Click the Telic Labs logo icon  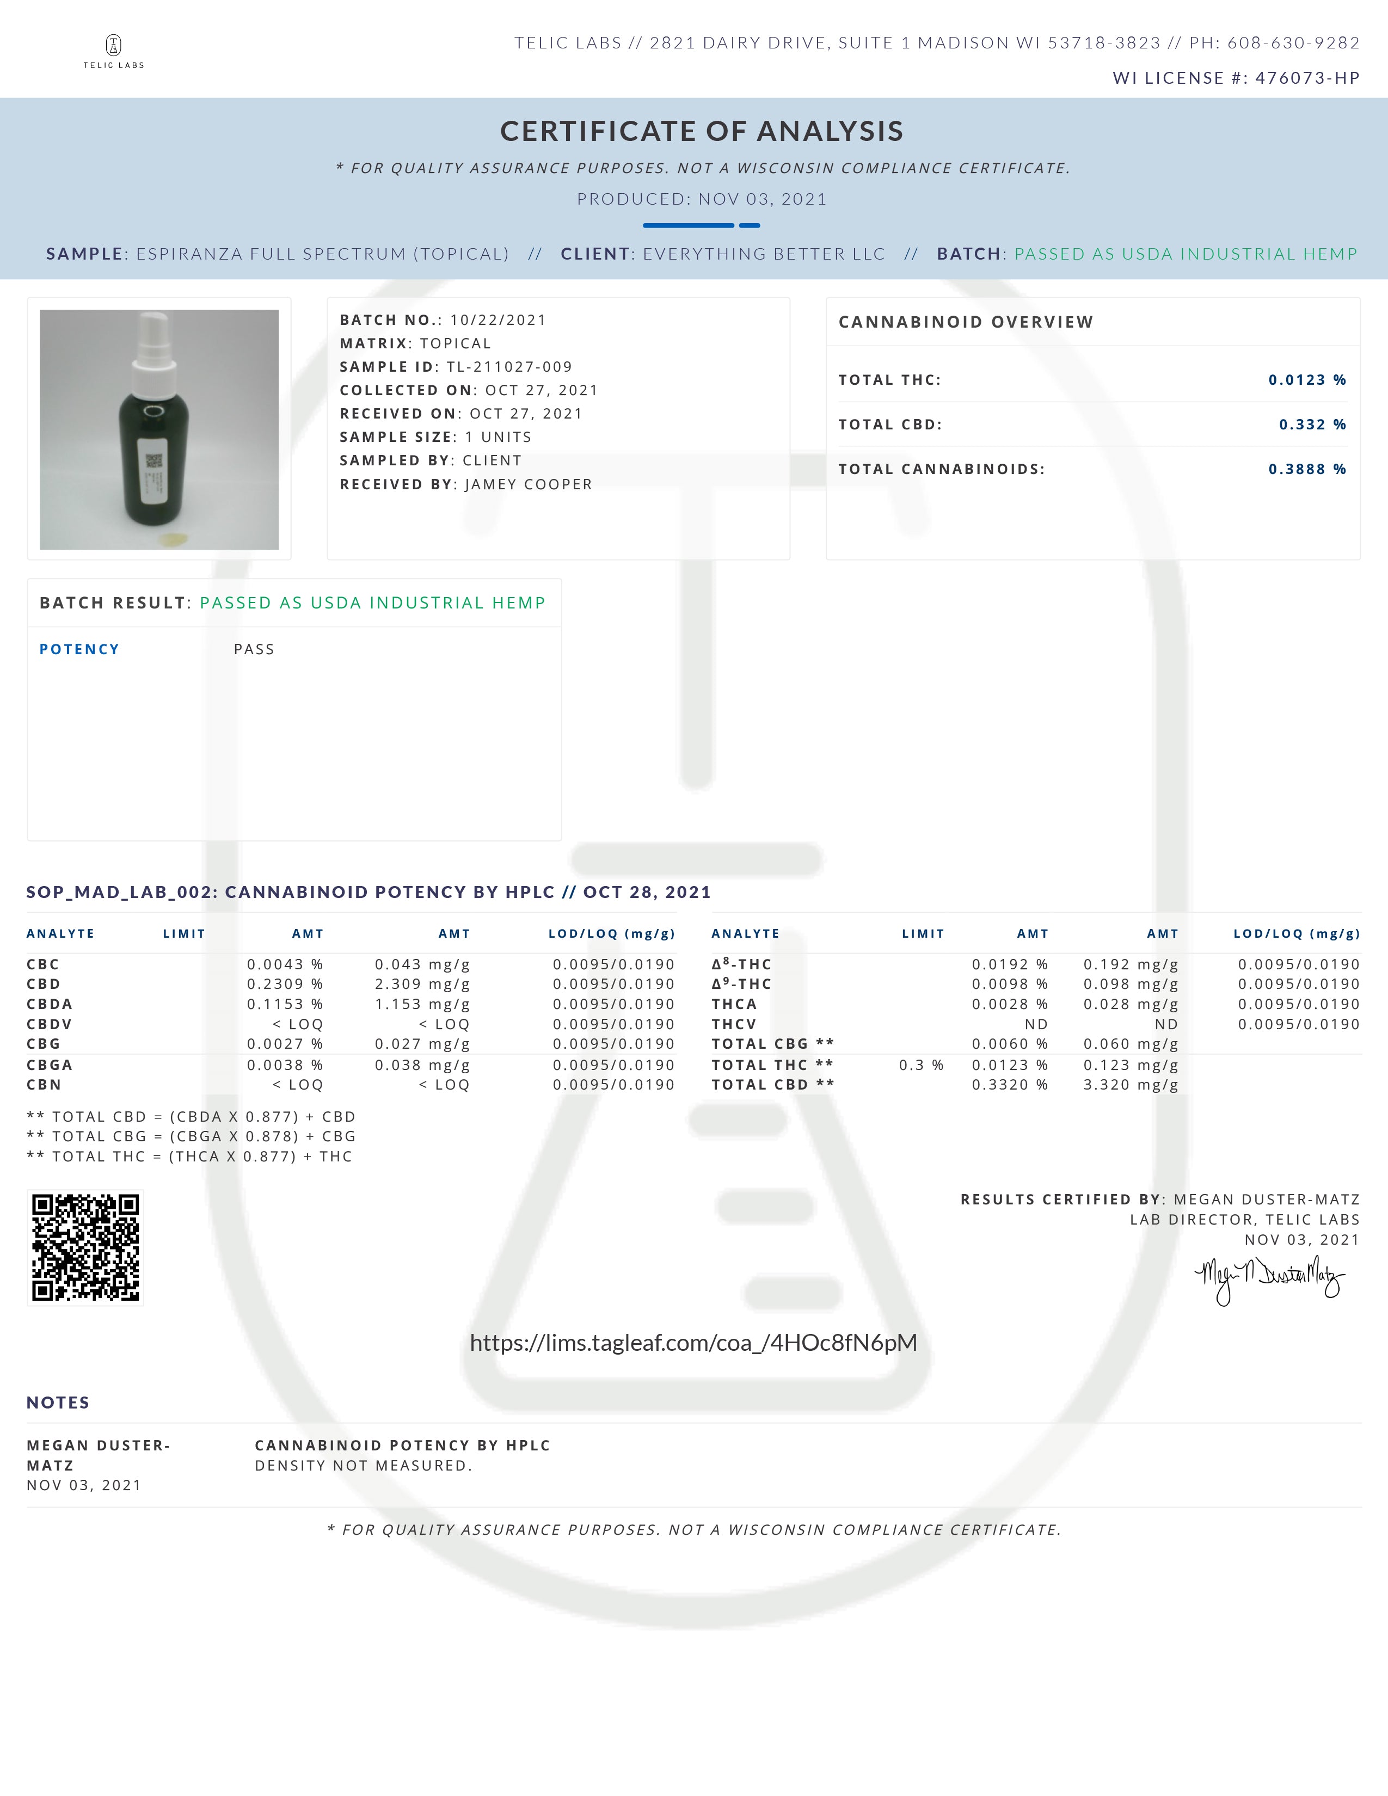pyautogui.click(x=113, y=46)
